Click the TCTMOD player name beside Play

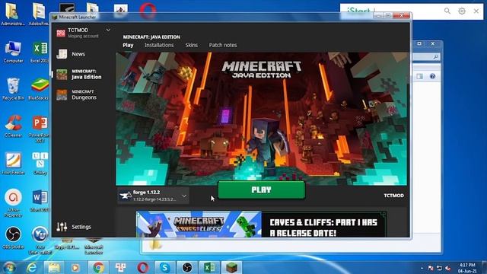394,196
